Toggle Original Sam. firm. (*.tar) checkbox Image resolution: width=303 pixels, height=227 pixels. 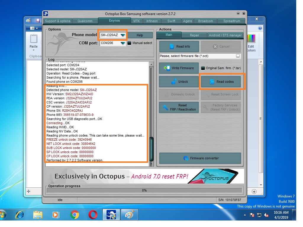pos(203,68)
